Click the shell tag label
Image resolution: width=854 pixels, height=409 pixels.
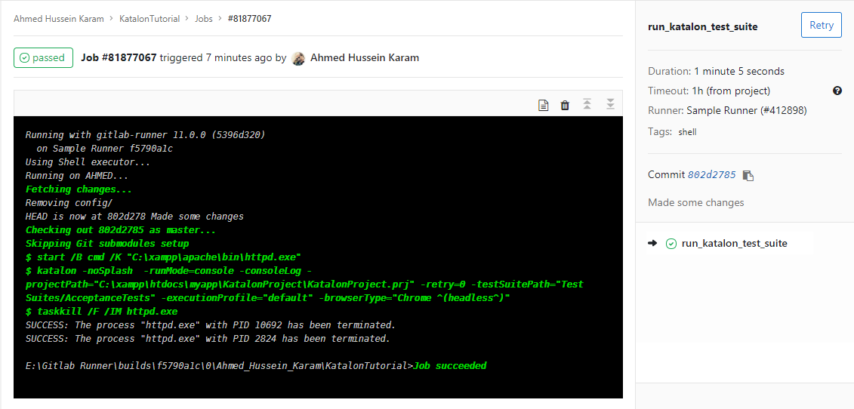687,132
